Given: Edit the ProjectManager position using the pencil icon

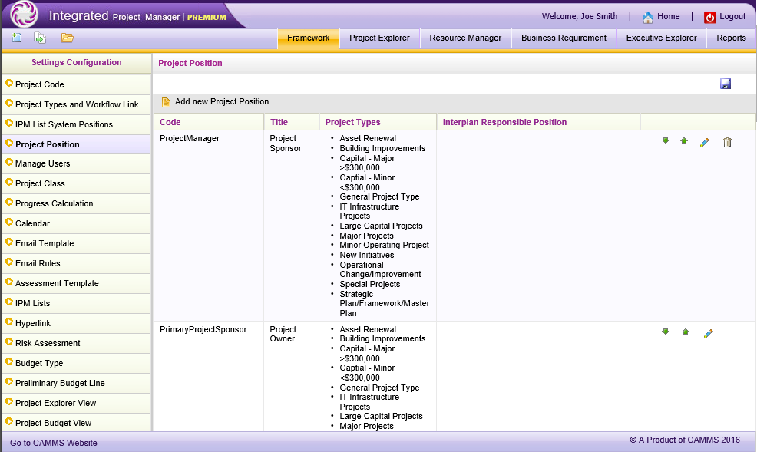Looking at the screenshot, I should (x=706, y=142).
